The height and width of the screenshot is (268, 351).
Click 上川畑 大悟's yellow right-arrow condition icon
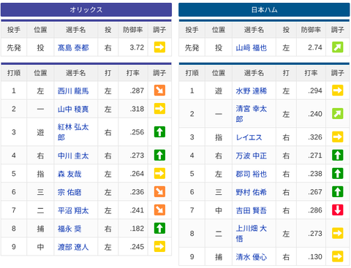[338, 233]
